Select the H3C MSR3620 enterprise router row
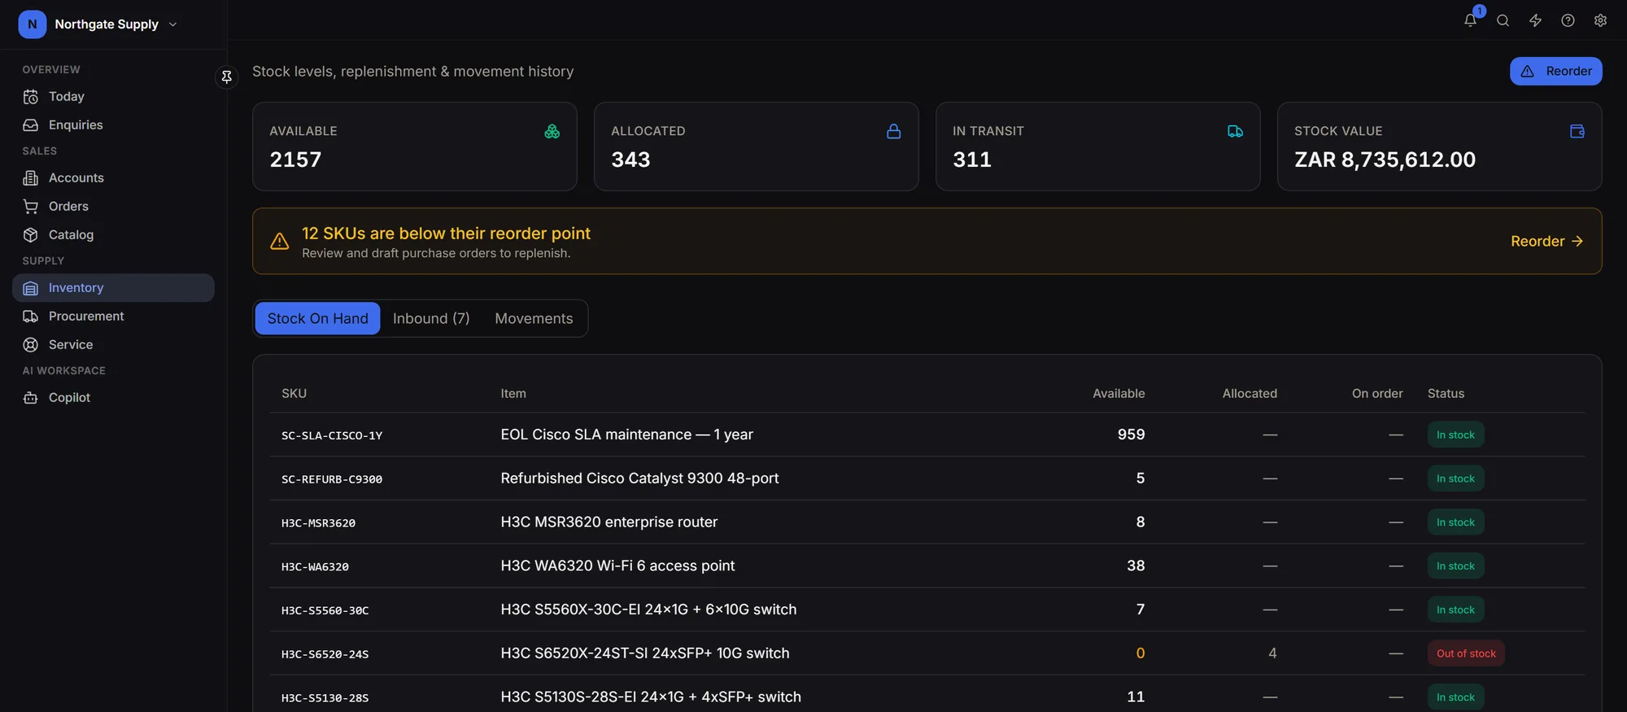The width and height of the screenshot is (1627, 712). click(x=927, y=522)
